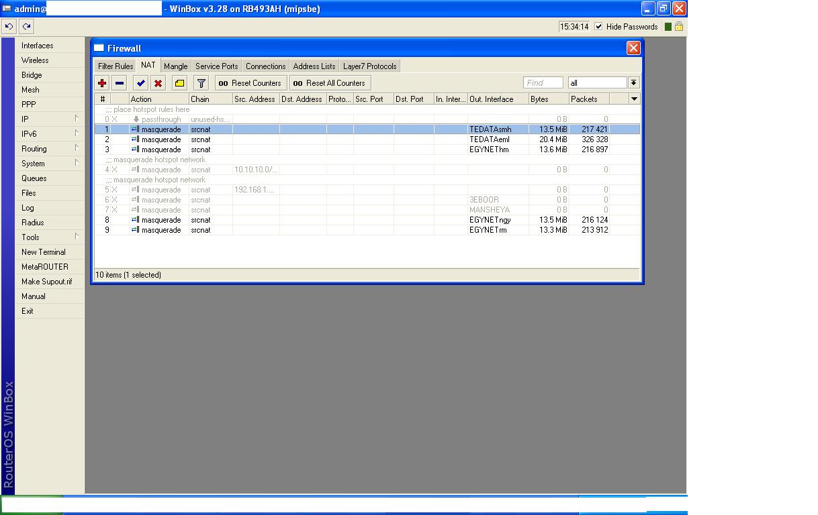818x515 pixels.
Task: Expand the System submenu
Action: [50, 164]
